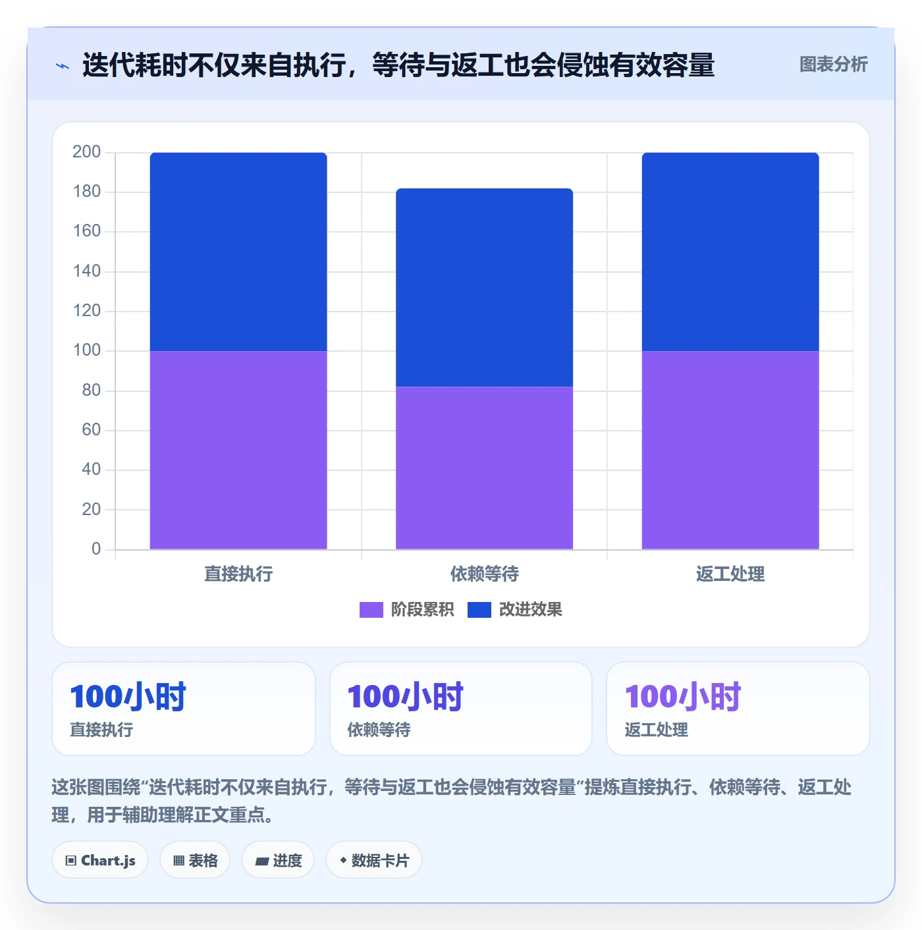Toggle the 改进效果 legend swatch
922x930 pixels.
479,610
